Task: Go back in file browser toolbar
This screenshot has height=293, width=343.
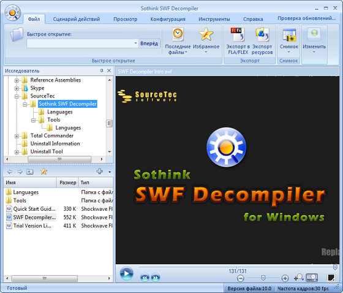Action: [10, 172]
